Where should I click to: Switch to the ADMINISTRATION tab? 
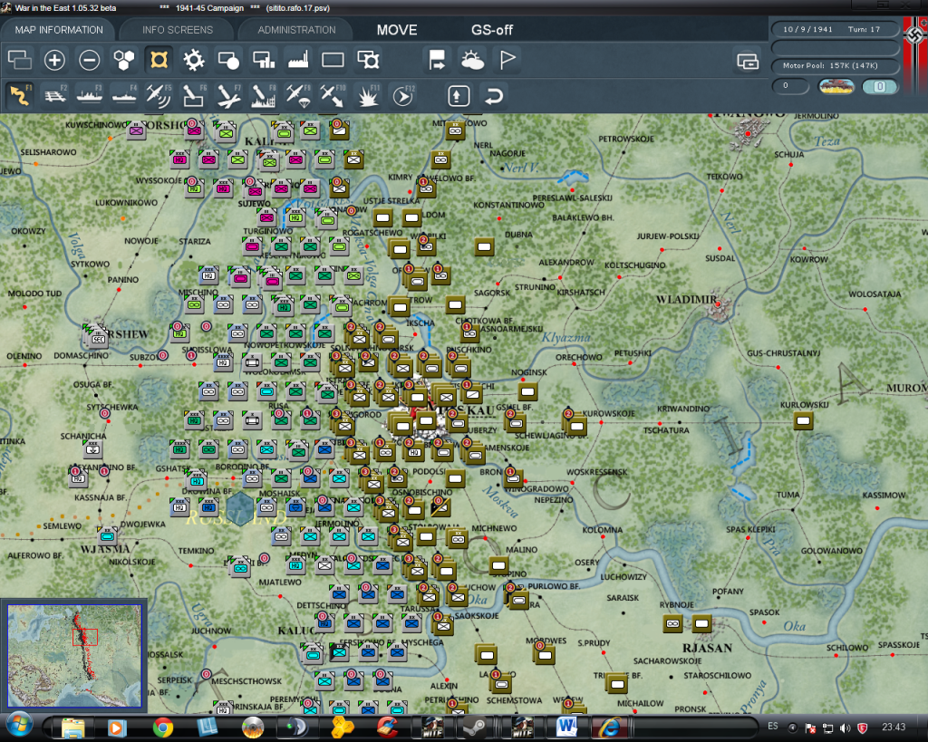click(x=296, y=30)
